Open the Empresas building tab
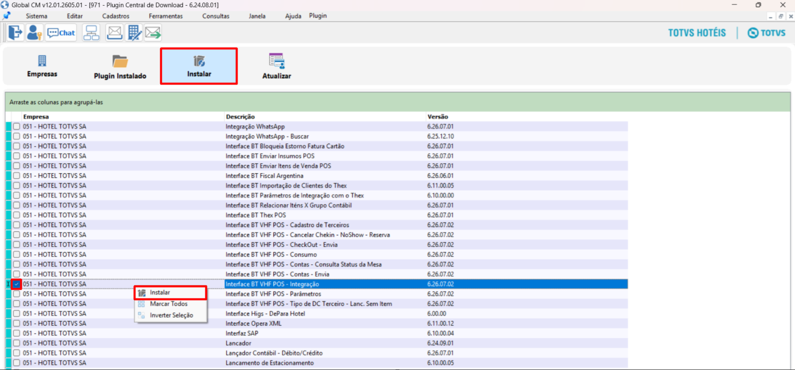This screenshot has height=370, width=795. coord(42,66)
